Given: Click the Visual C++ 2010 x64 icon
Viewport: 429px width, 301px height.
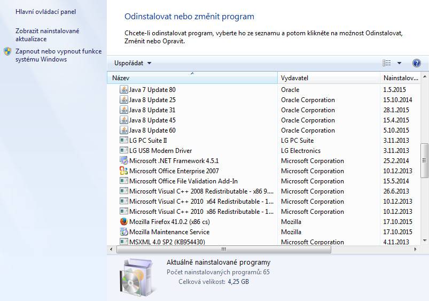Looking at the screenshot, I should pyautogui.click(x=124, y=201).
